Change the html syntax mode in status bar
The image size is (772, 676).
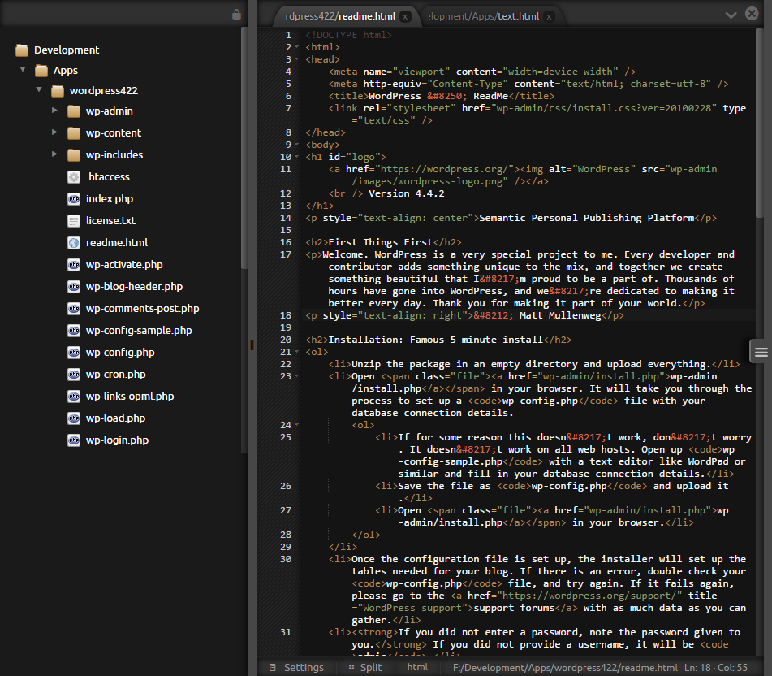point(417,667)
